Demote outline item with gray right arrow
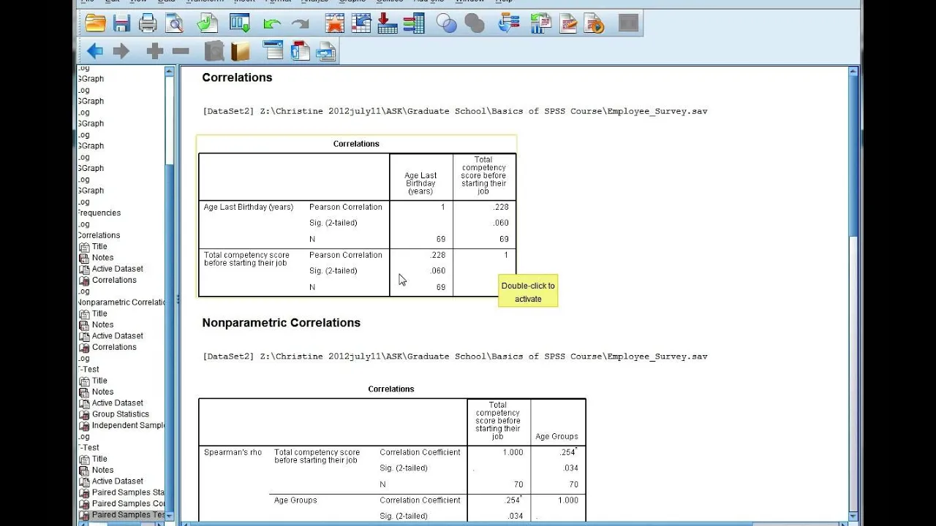This screenshot has width=936, height=526. pyautogui.click(x=121, y=51)
